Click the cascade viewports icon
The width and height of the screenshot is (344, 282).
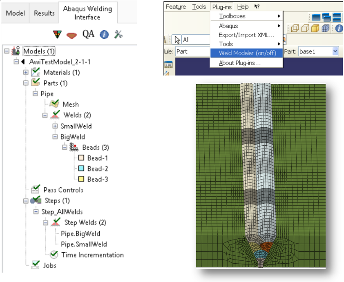[x=326, y=17]
